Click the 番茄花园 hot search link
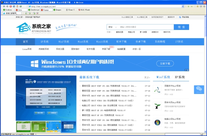The height and width of the screenshot is (136, 207). pyautogui.click(x=120, y=32)
